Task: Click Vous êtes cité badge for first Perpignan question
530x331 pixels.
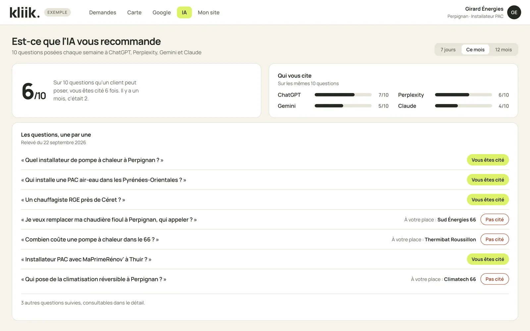Action: pyautogui.click(x=488, y=160)
